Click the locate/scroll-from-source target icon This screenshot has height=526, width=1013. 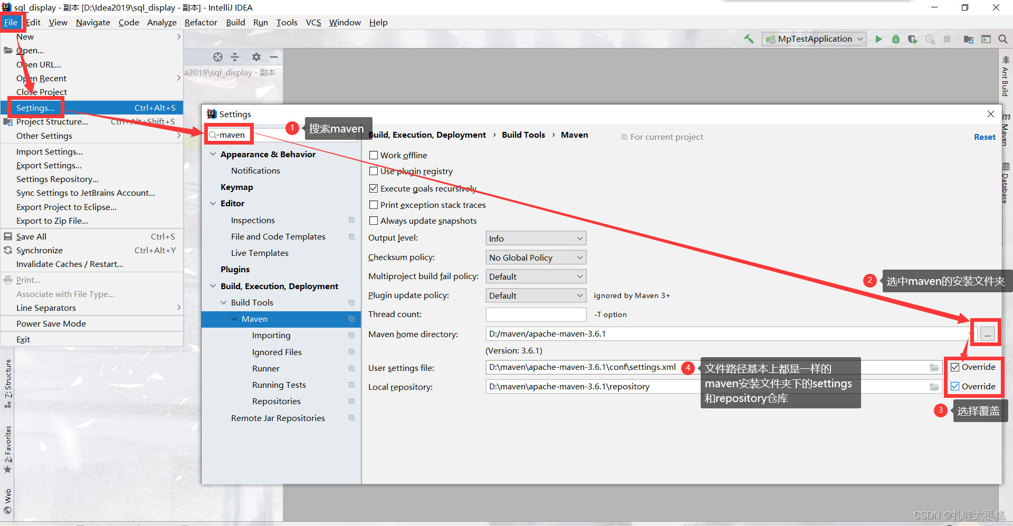[x=218, y=57]
